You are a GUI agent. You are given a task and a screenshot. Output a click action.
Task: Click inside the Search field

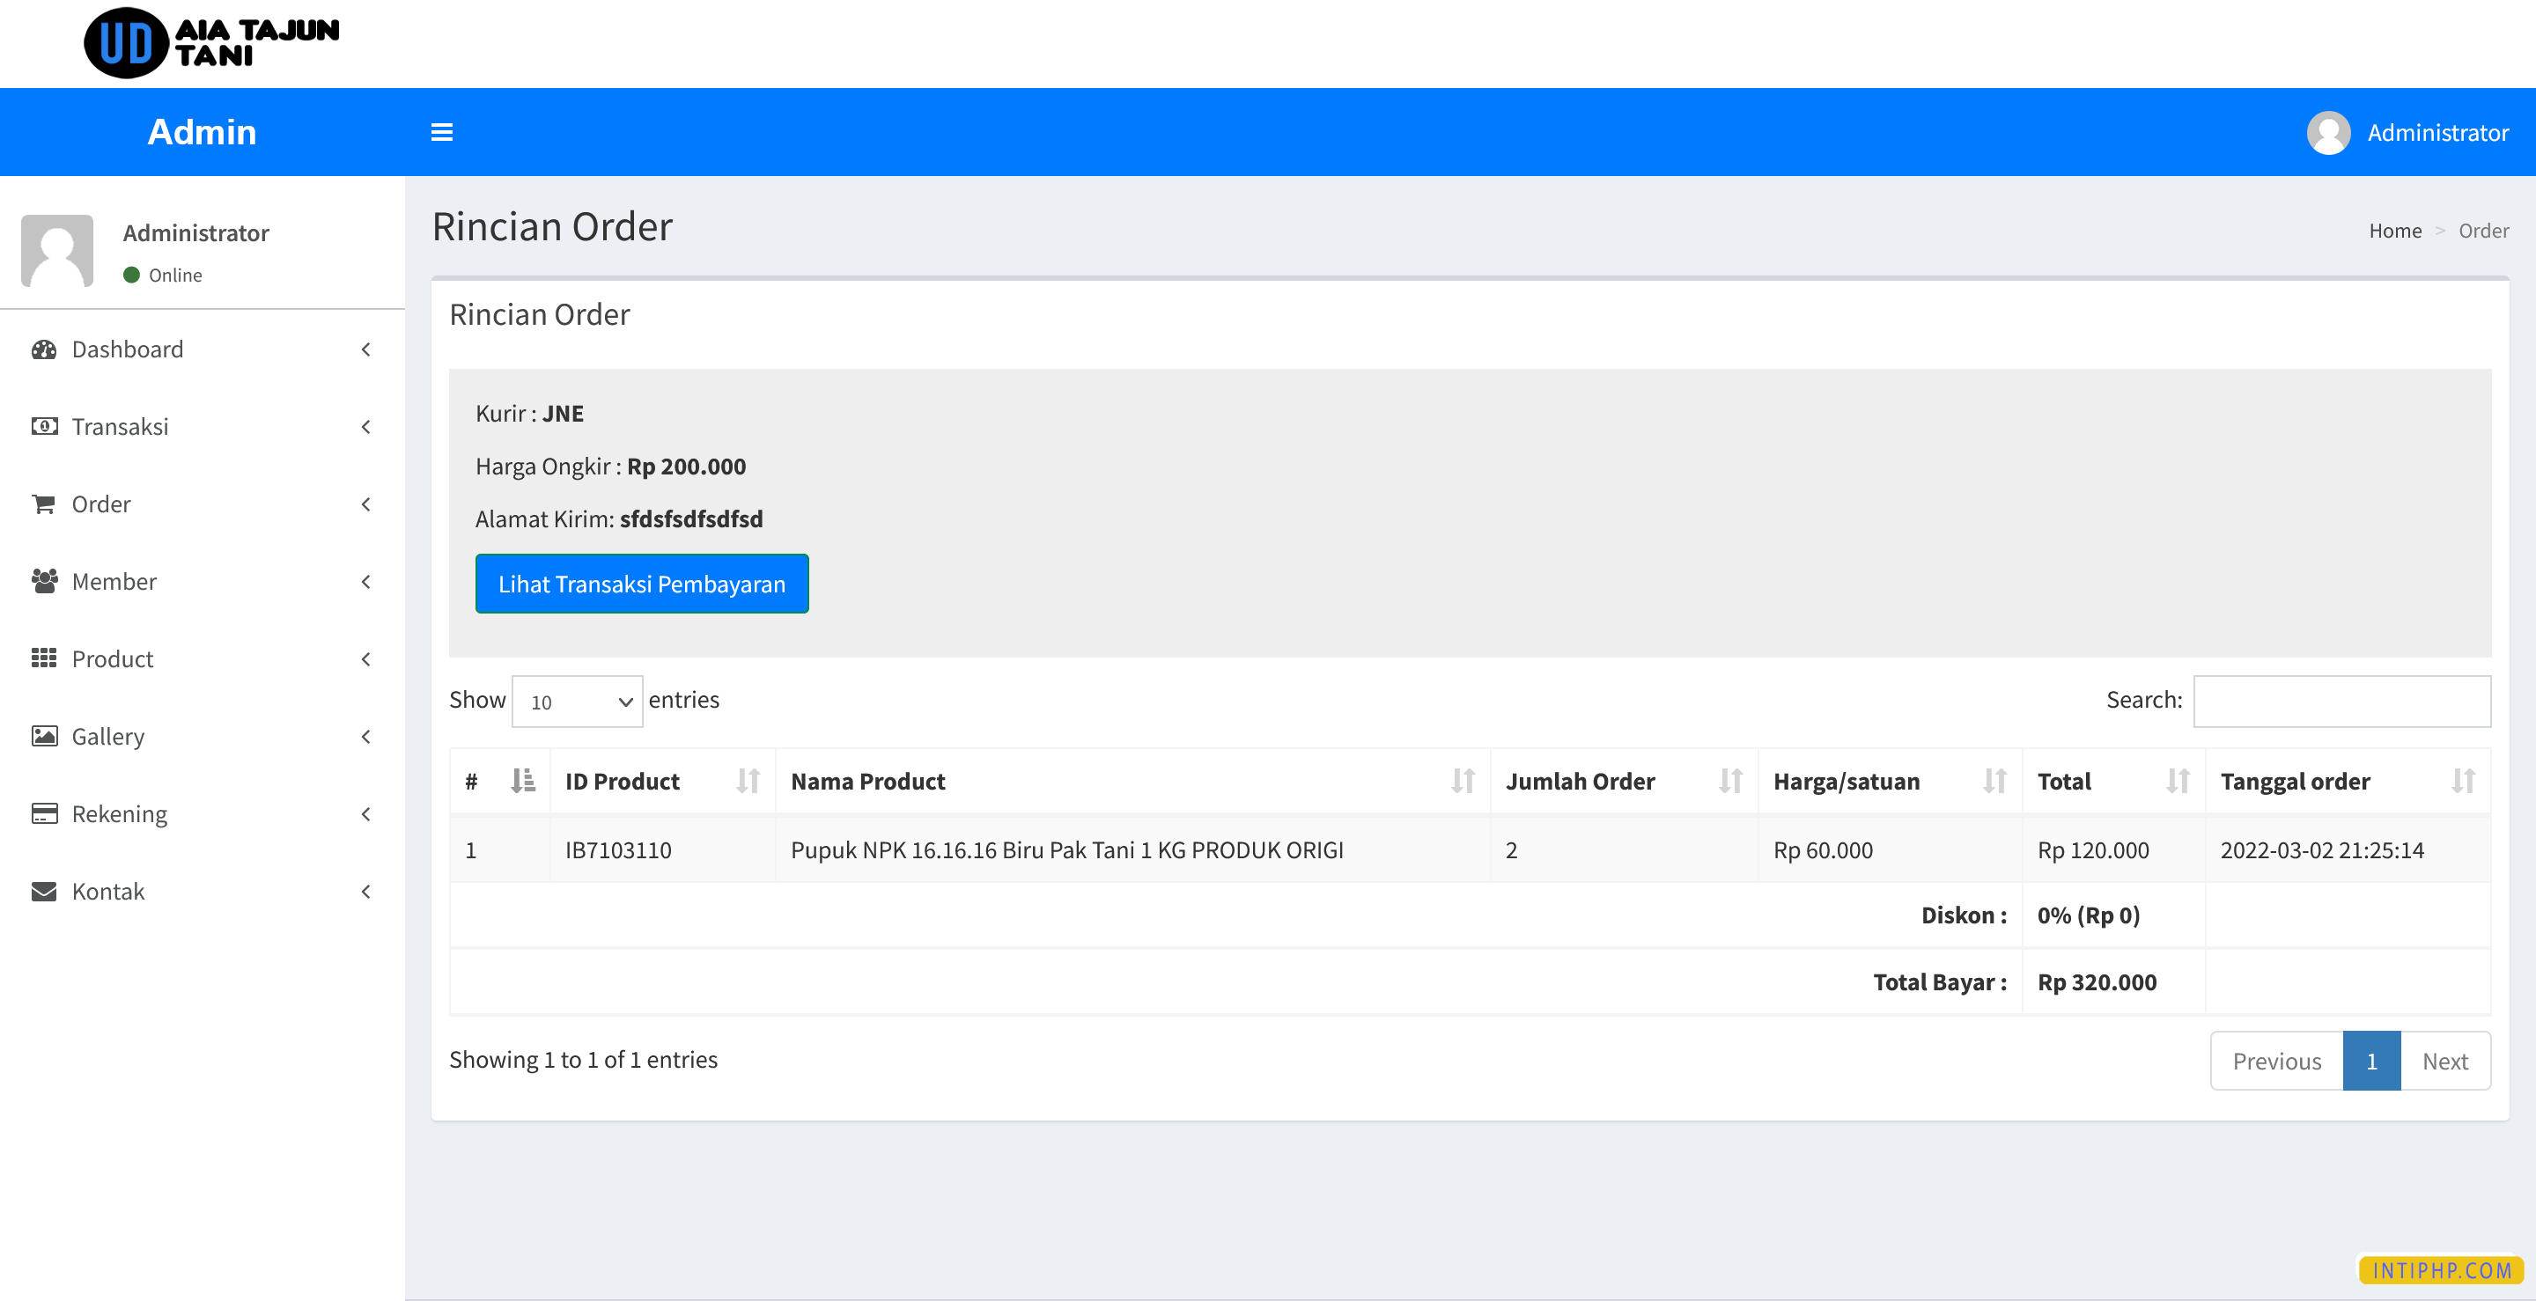(x=2342, y=701)
